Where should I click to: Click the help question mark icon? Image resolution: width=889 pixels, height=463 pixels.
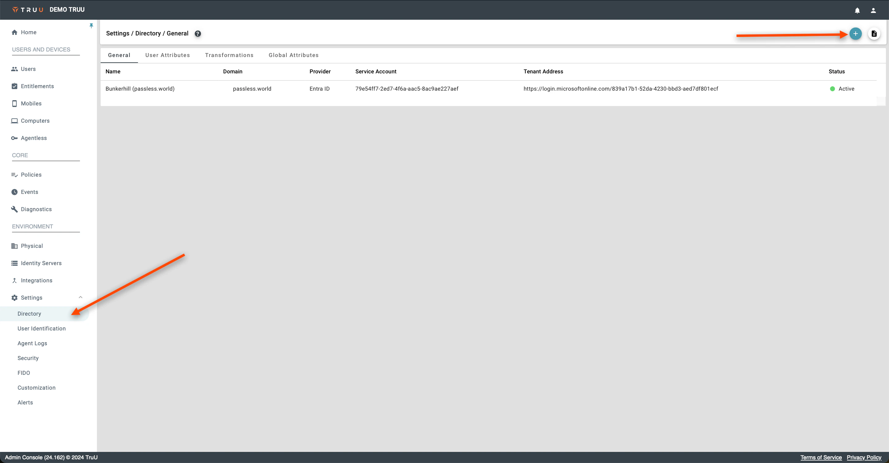tap(198, 33)
